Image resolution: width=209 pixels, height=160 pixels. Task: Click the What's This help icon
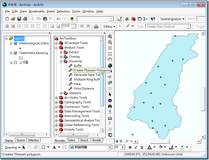[x=153, y=19]
